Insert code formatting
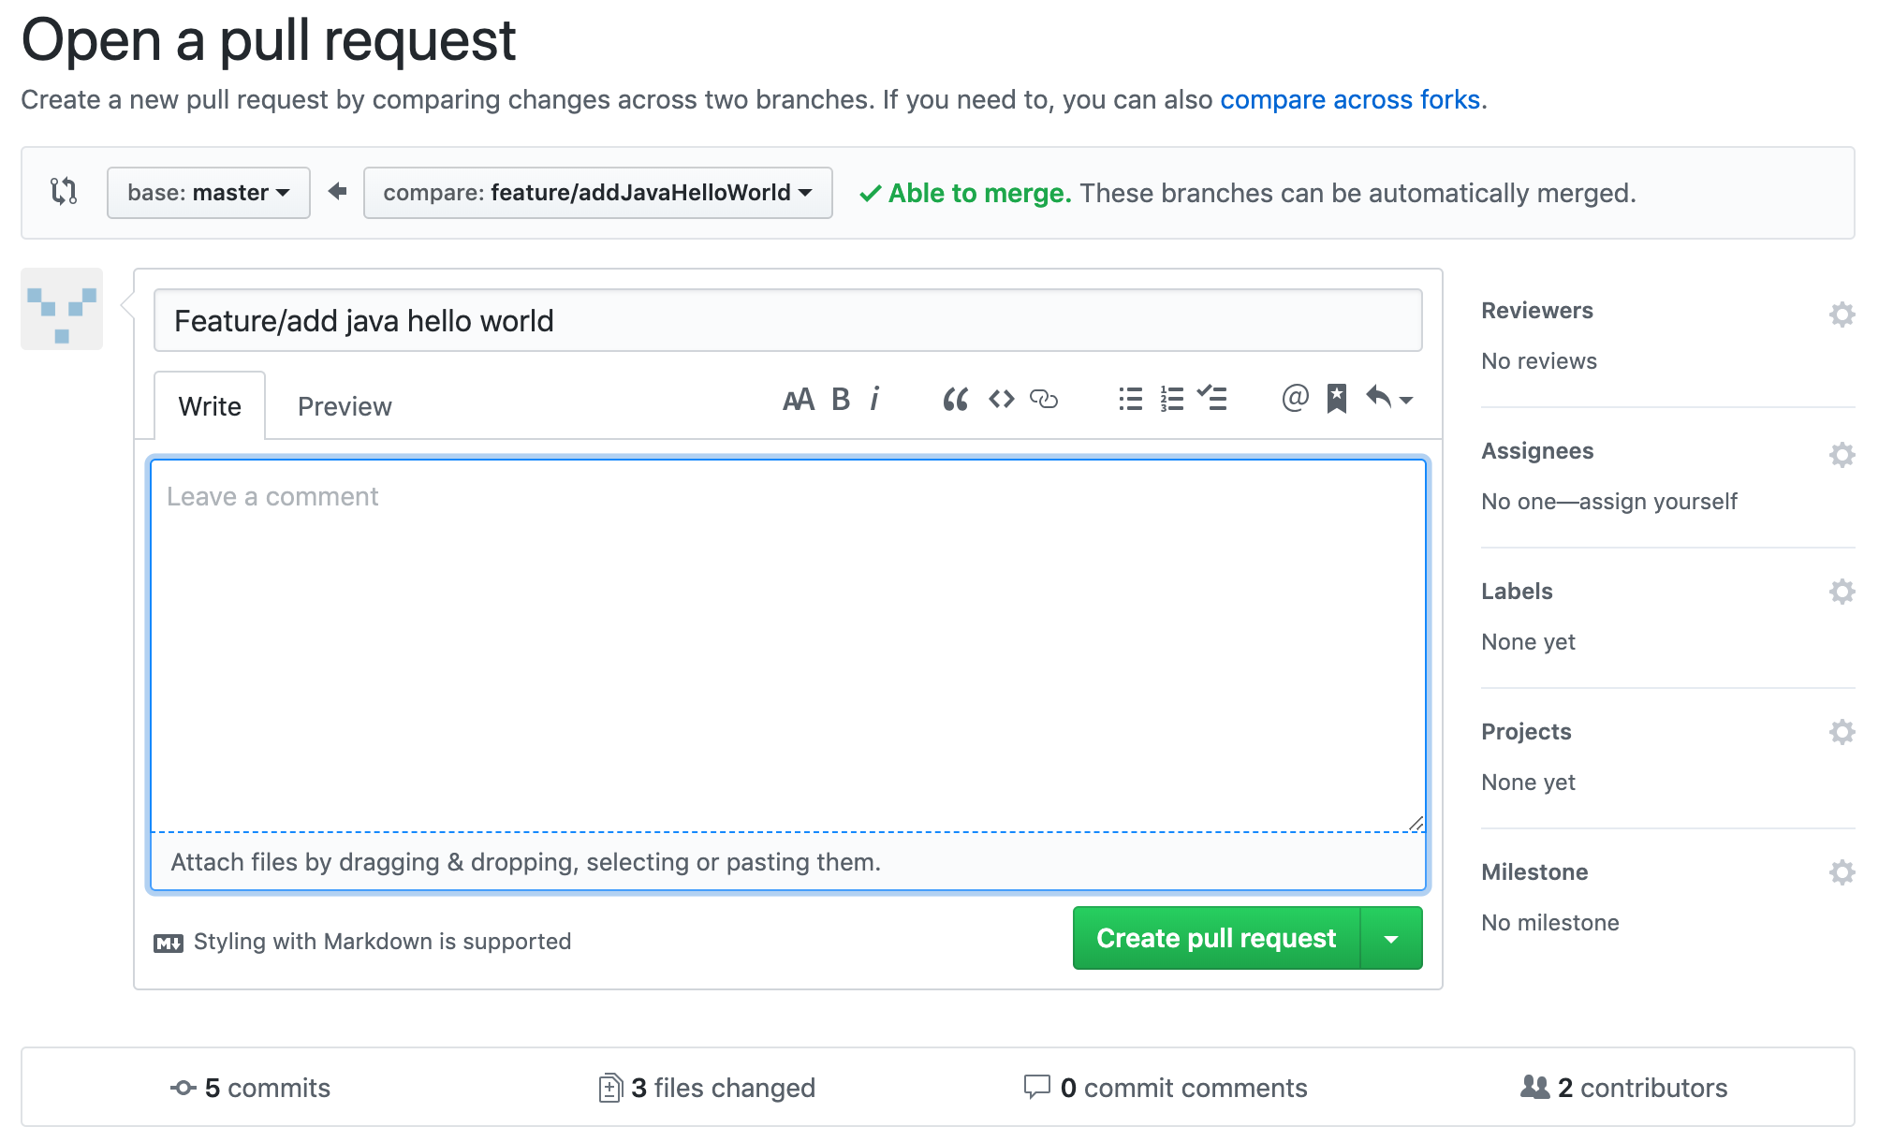The height and width of the screenshot is (1127, 1893). click(1001, 400)
